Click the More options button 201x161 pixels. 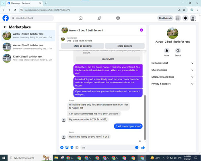(125, 46)
